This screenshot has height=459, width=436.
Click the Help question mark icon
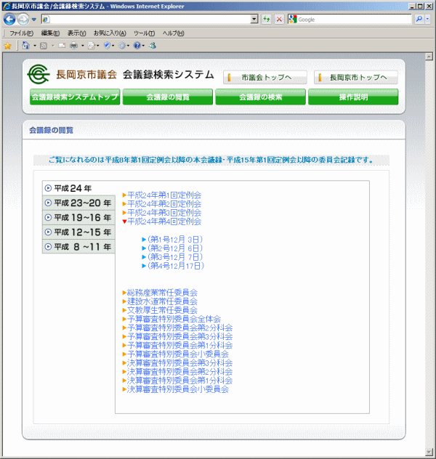137,46
